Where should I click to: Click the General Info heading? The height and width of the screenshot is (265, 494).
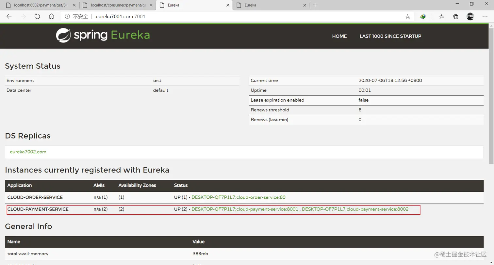(28, 226)
